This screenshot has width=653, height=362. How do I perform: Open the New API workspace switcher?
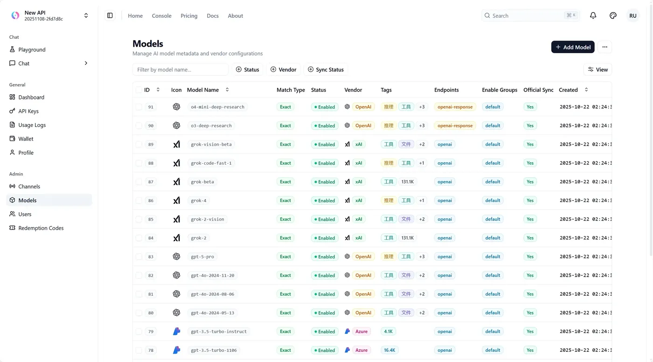tap(49, 15)
